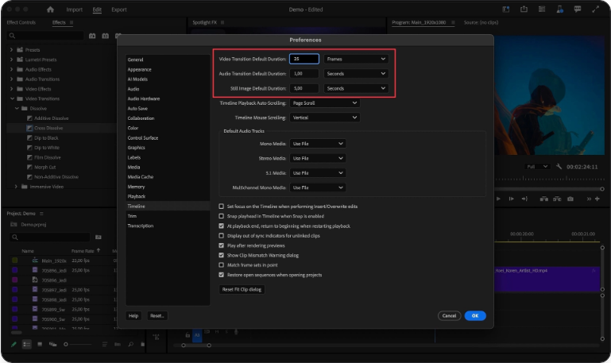Open Program monitor wrench settings

click(x=559, y=167)
